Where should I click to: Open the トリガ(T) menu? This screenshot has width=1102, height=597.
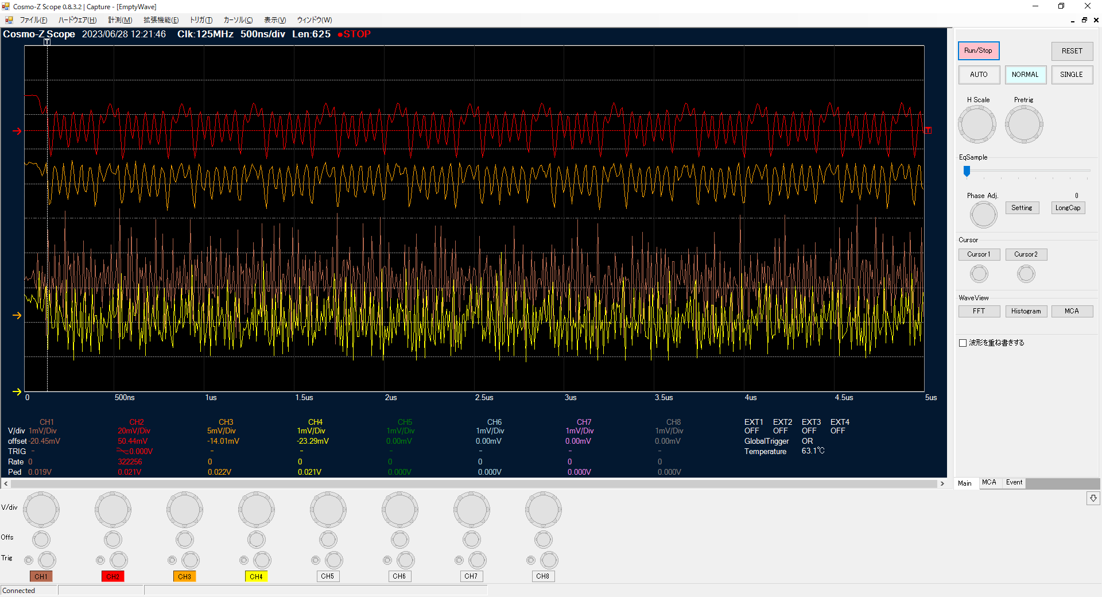click(x=201, y=20)
